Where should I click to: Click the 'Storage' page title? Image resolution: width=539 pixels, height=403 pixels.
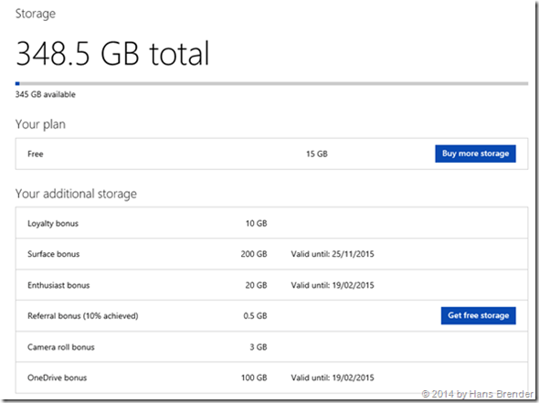(x=36, y=14)
